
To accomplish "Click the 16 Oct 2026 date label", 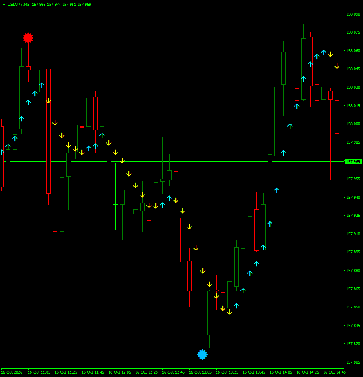I will coord(12,372).
